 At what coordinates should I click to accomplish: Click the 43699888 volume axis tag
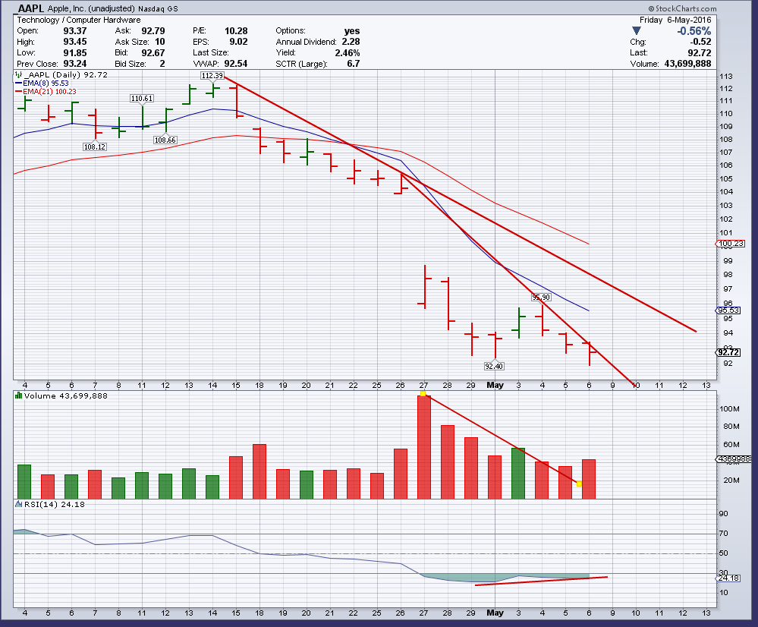coord(734,458)
